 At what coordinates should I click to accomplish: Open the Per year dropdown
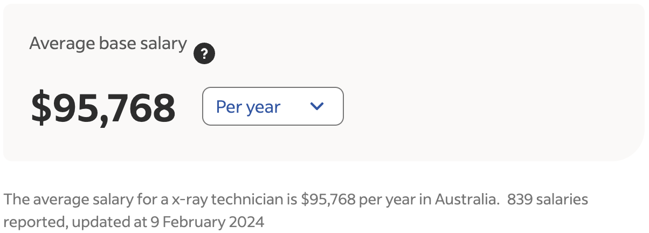(272, 106)
